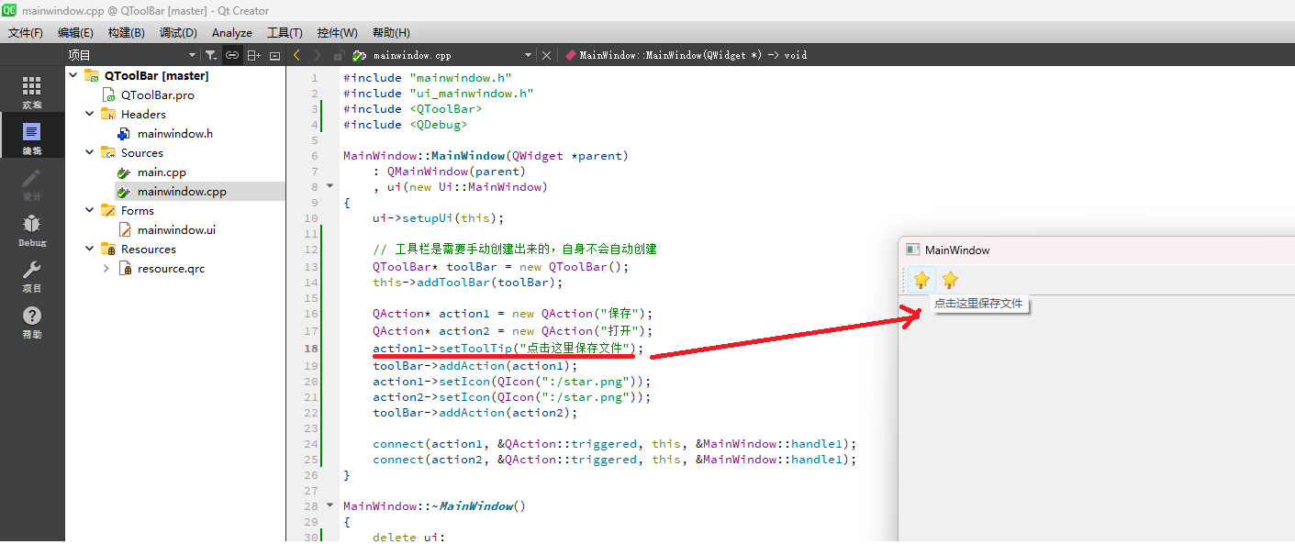Expand the resource.qrc node

[106, 268]
